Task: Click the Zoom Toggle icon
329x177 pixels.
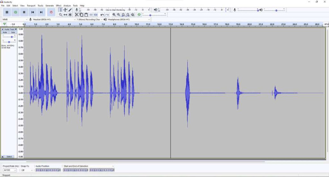Action: click(x=133, y=15)
